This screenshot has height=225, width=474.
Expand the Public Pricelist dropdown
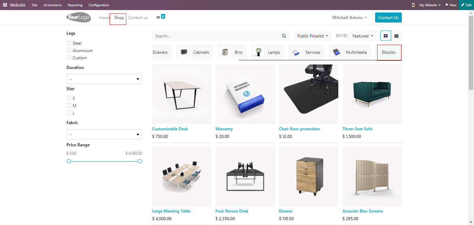click(x=313, y=36)
